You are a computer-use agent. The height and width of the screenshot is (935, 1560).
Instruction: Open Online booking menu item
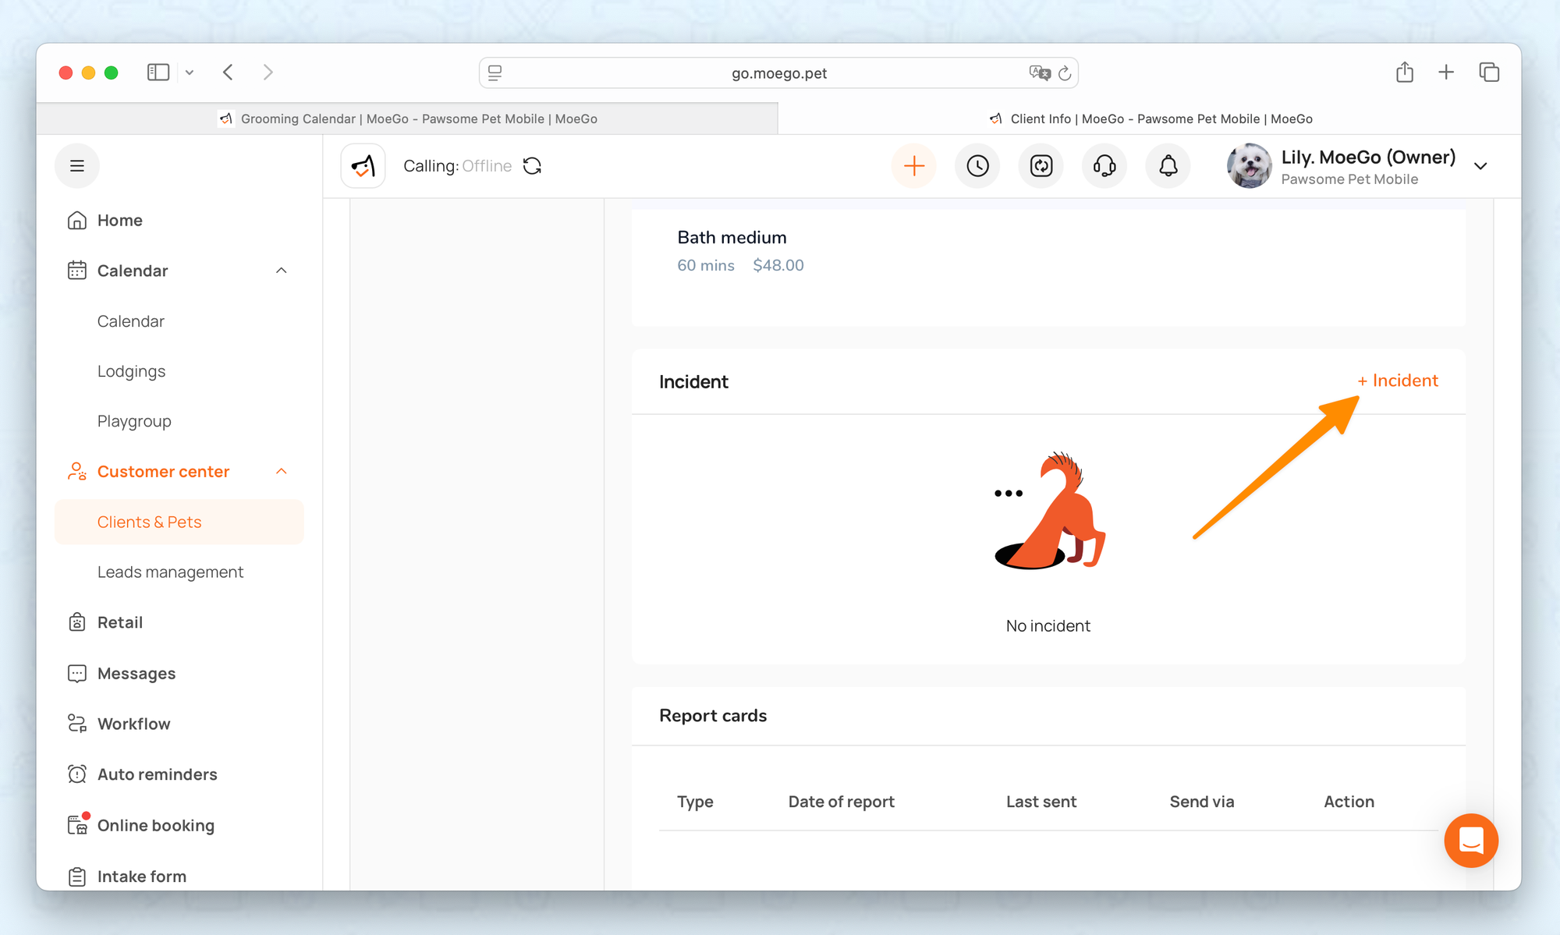[155, 825]
